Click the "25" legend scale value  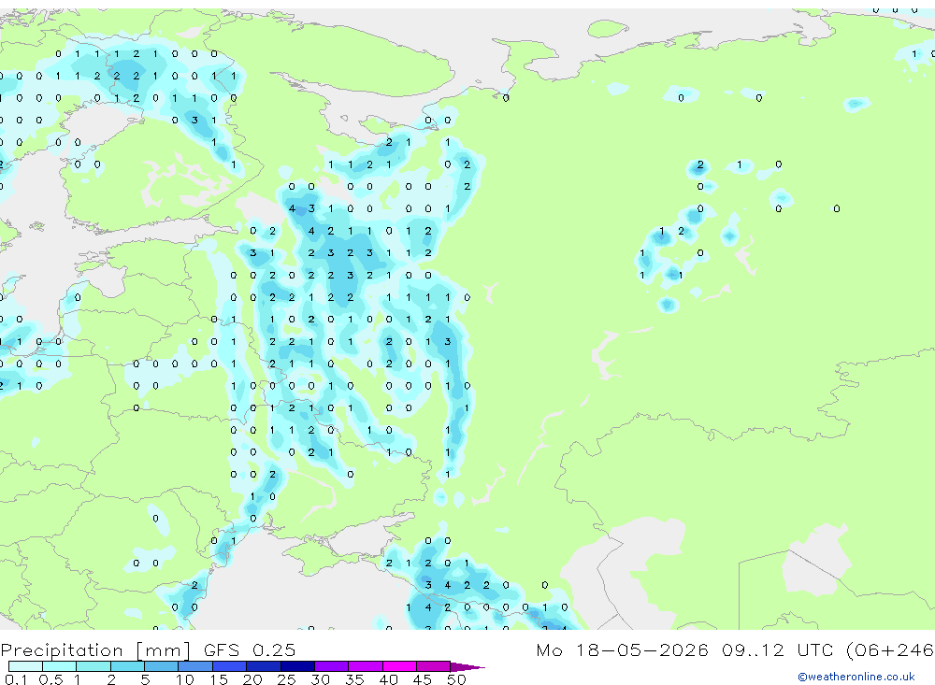(x=286, y=679)
